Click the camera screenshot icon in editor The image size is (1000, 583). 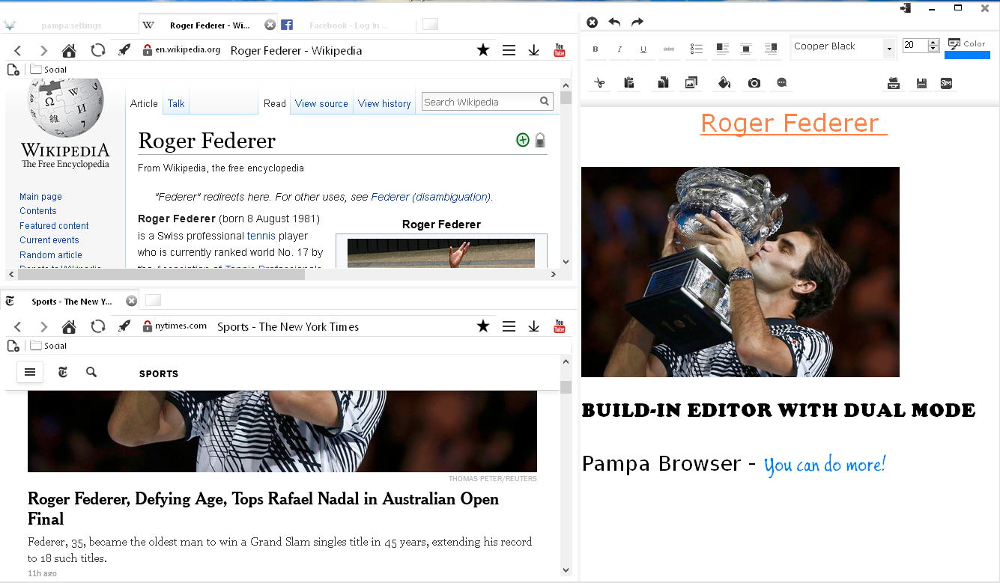coord(754,83)
